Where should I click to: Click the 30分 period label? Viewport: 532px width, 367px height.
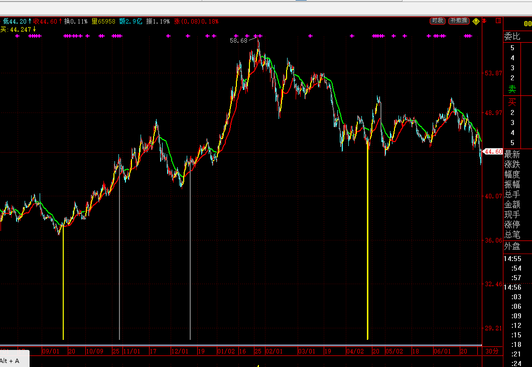tap(492, 351)
